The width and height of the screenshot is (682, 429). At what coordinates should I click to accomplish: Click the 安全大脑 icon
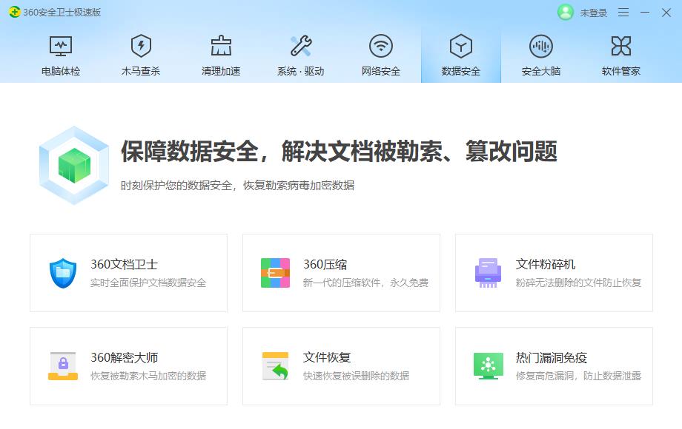(x=540, y=46)
